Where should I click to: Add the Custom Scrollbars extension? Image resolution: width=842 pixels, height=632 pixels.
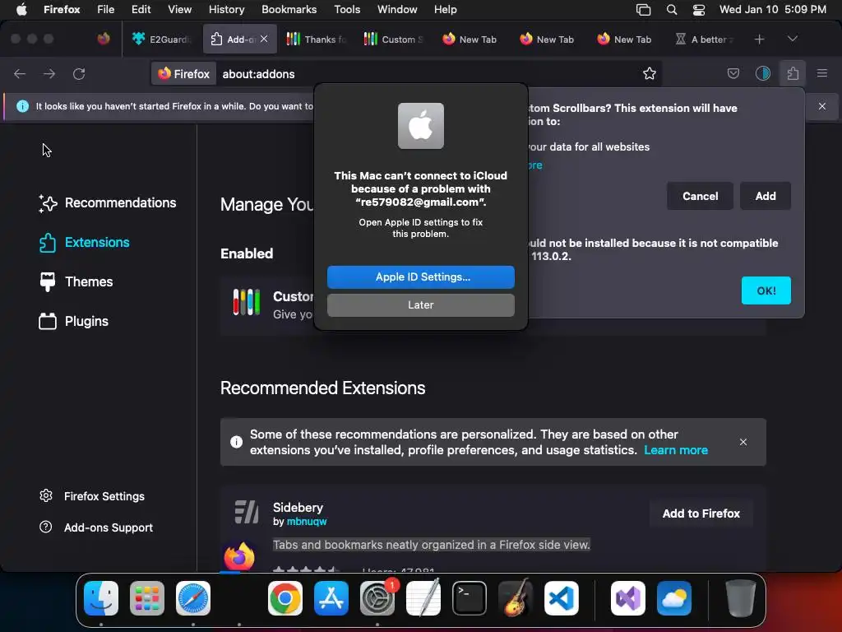766,196
